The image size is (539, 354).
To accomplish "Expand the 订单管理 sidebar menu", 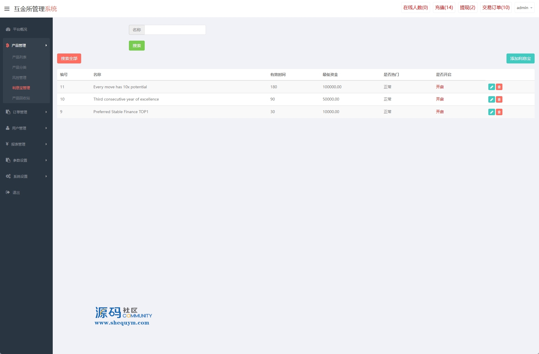I will tap(26, 112).
